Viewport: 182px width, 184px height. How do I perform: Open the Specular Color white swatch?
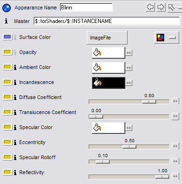point(108,128)
